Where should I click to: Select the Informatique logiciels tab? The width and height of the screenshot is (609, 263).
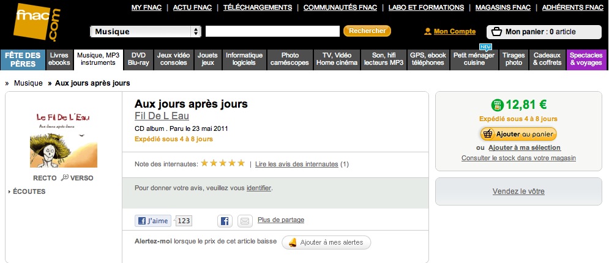244,60
